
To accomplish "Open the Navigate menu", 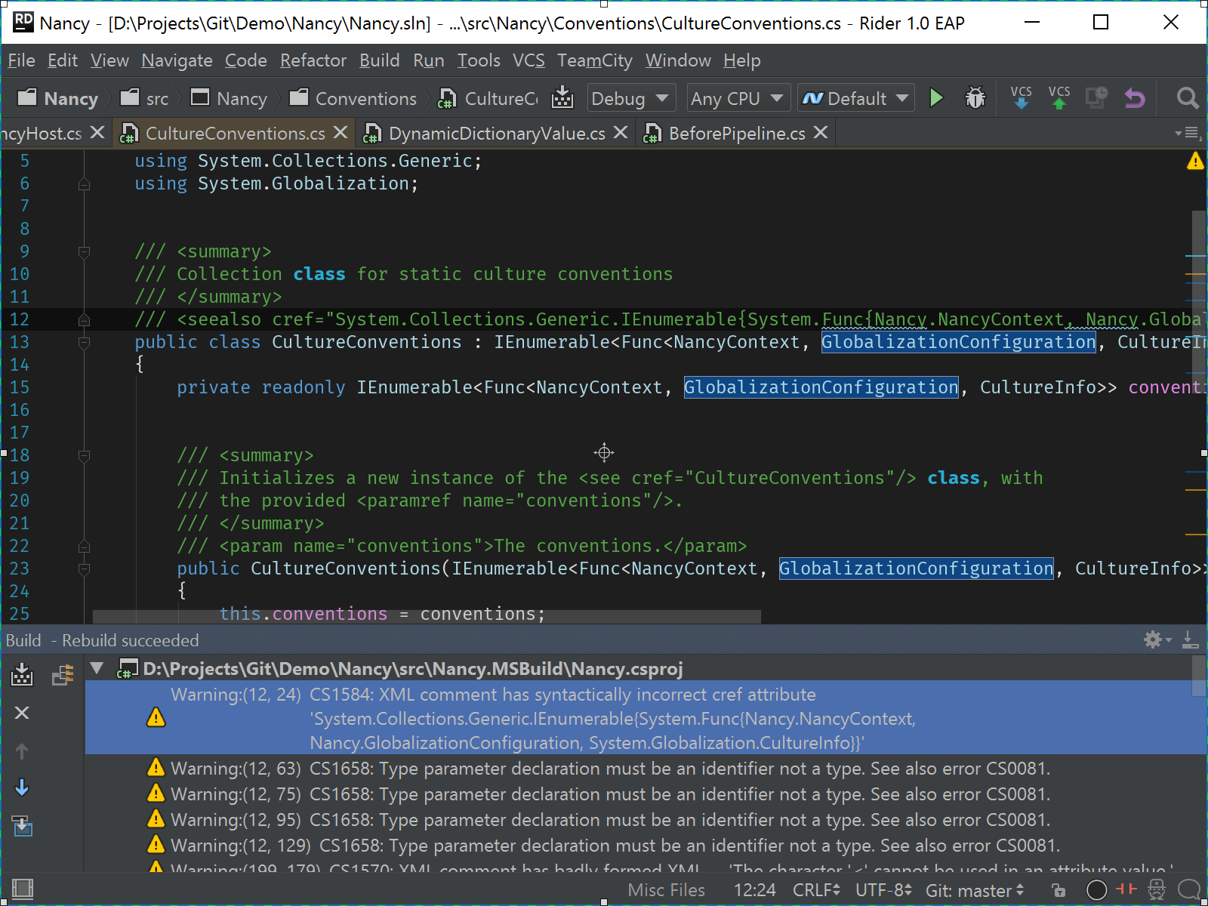I will click(177, 60).
